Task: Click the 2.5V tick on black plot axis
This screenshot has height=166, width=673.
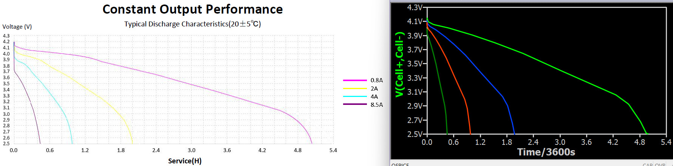Action: click(x=415, y=134)
